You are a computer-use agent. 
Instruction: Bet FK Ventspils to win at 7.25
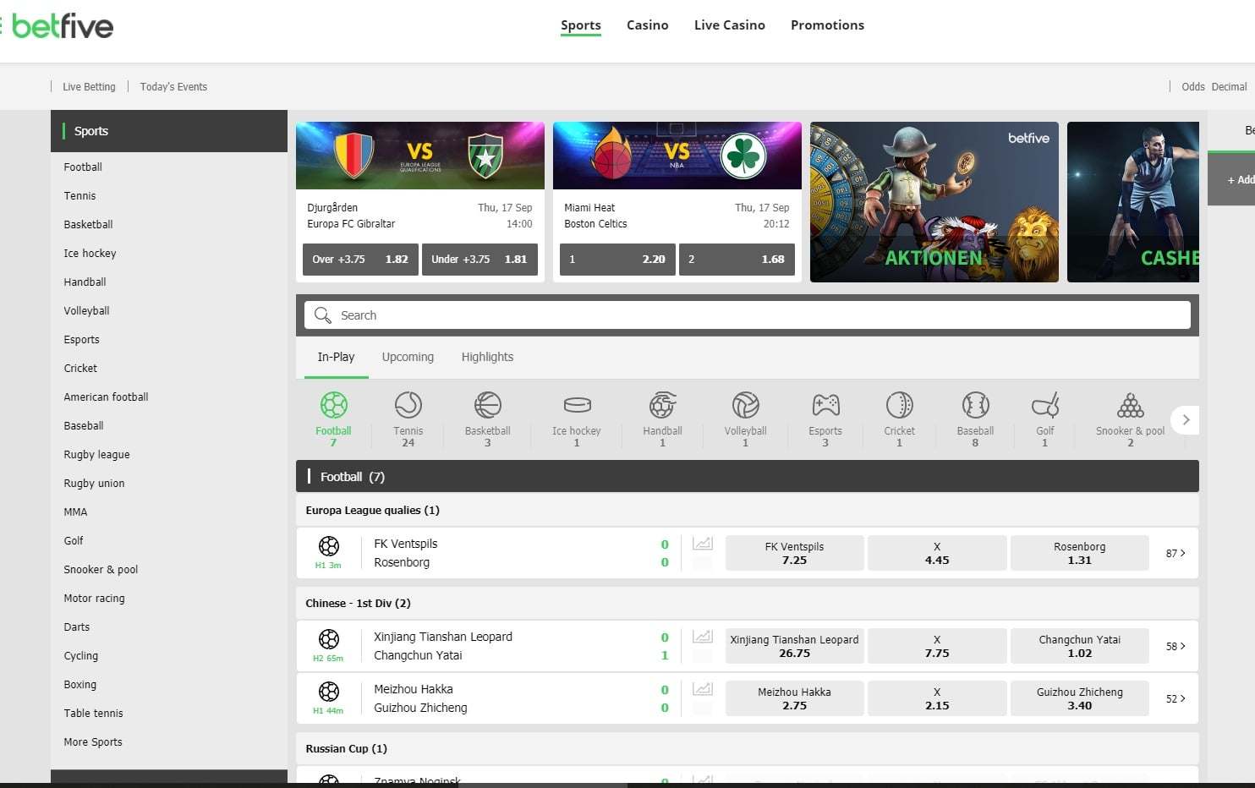click(794, 553)
